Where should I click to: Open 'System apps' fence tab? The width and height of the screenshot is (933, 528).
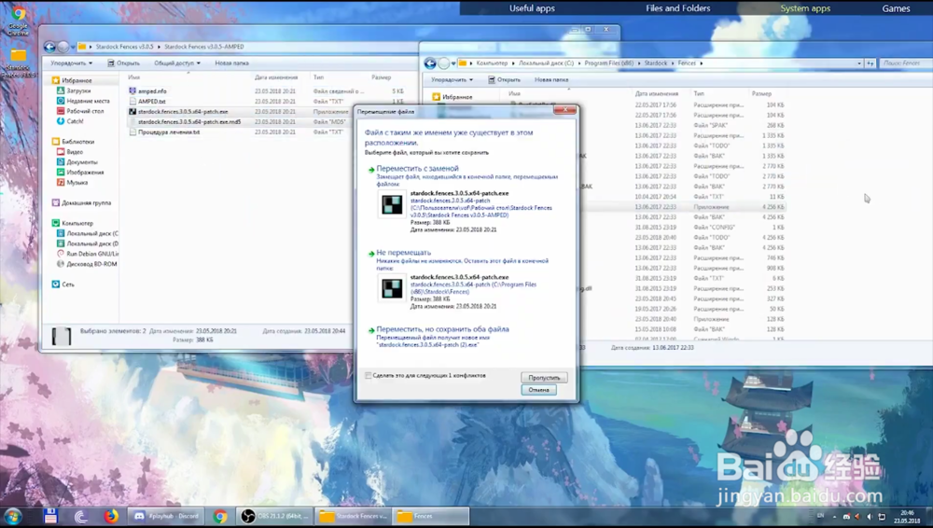click(x=805, y=8)
